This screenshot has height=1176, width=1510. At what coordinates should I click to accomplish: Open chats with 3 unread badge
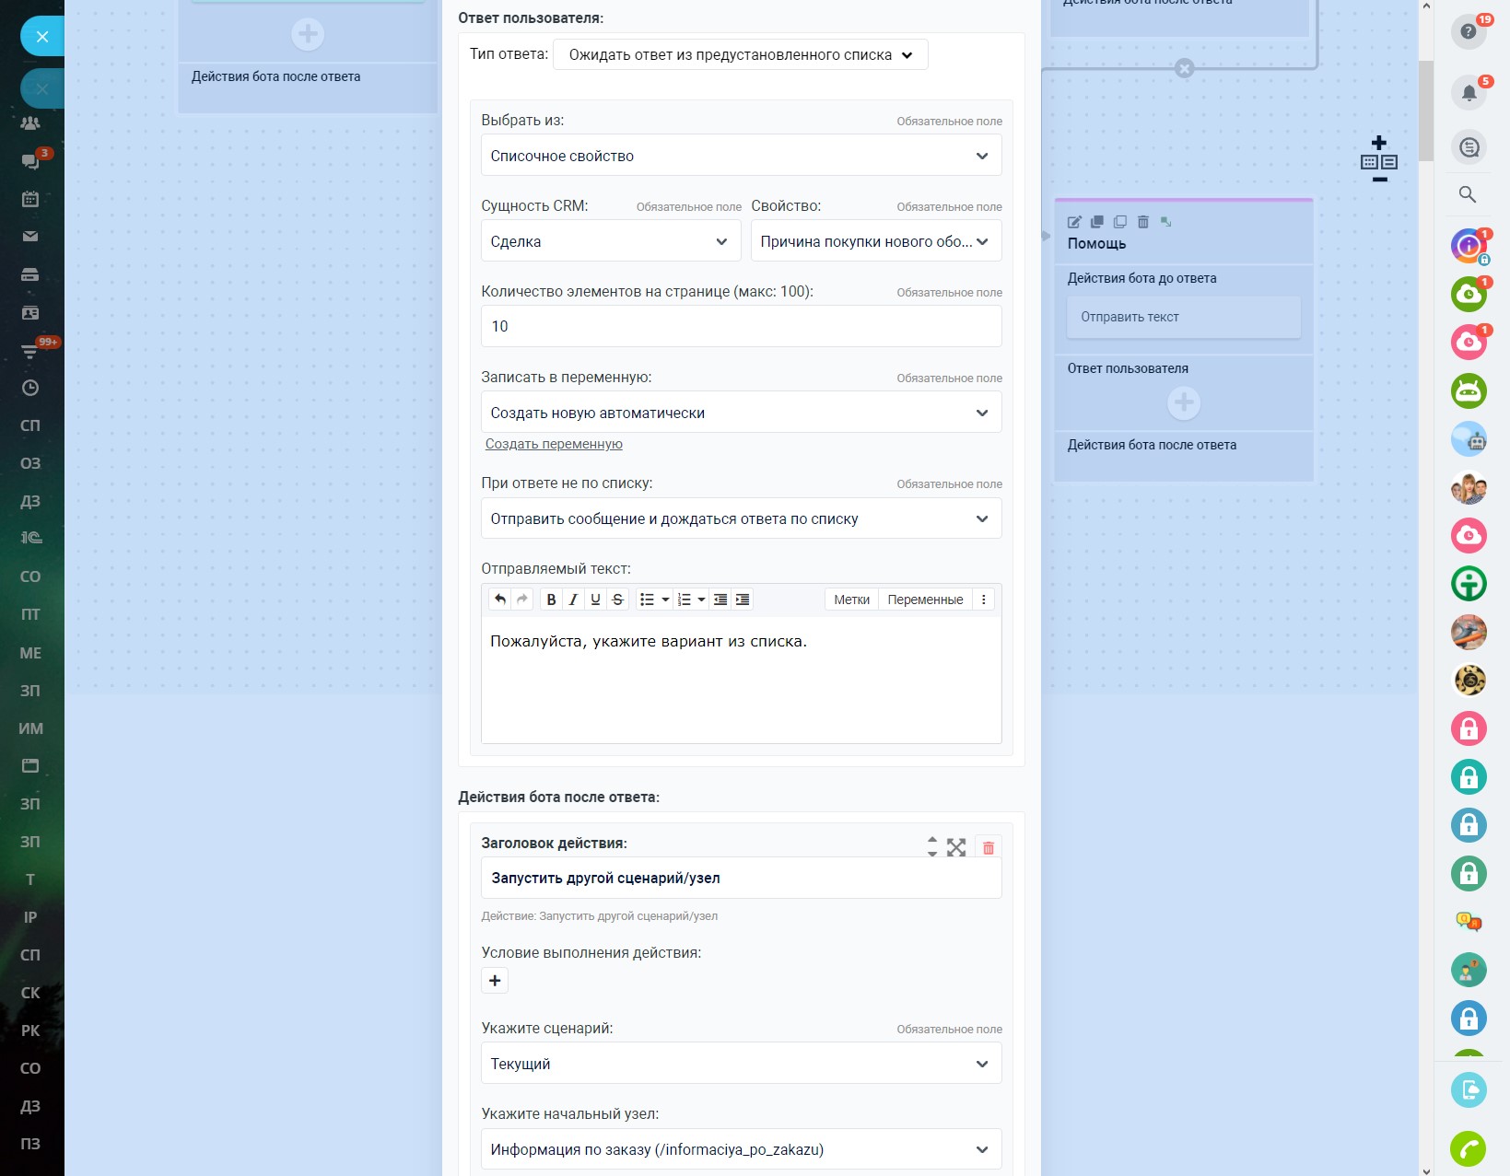pos(30,161)
